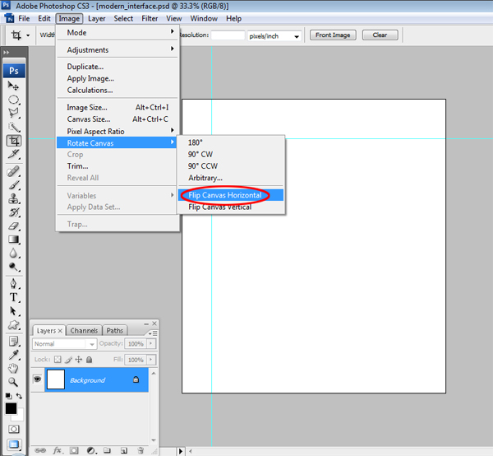Open the Opacity slider arrow
The height and width of the screenshot is (456, 493).
pos(151,343)
